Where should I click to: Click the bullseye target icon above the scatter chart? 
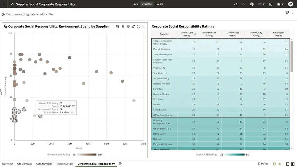pos(128,26)
